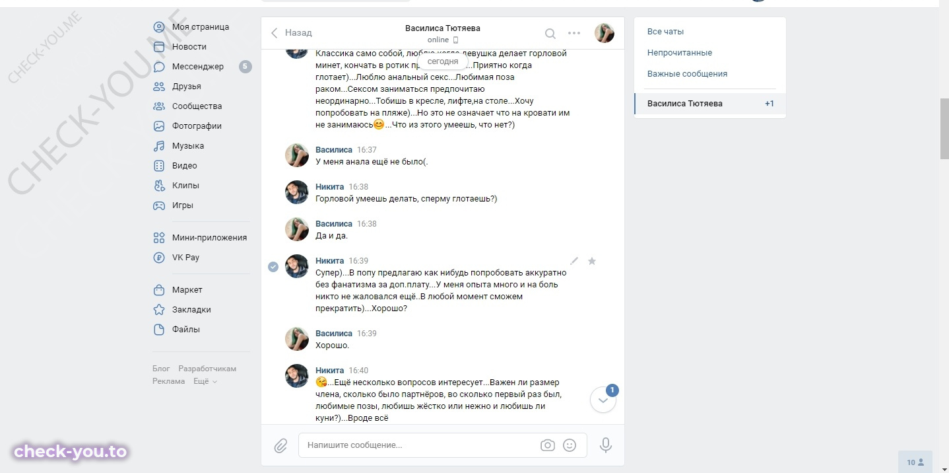Viewport: 949px width, 473px height.
Task: Open the Video icon
Action: coord(159,166)
